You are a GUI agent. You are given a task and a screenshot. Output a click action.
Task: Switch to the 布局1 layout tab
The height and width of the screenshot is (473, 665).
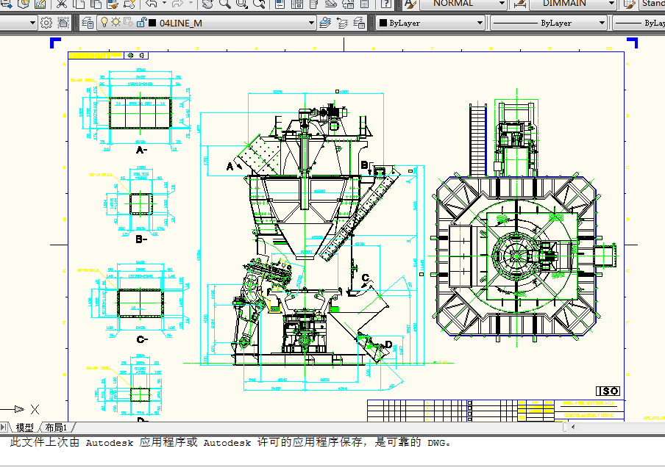(x=56, y=427)
